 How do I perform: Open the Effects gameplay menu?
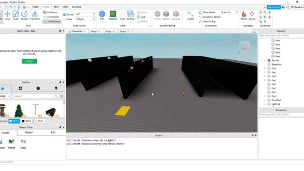tap(244, 15)
